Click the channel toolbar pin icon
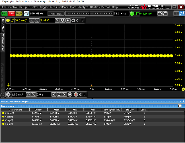 83,20
